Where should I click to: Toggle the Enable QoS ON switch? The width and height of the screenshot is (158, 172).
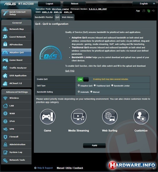click(x=83, y=79)
